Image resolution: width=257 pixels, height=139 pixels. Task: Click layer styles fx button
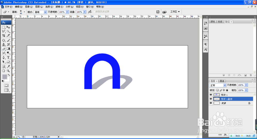(225, 135)
